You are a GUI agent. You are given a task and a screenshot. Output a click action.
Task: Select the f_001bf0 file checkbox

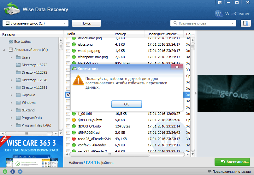click(x=68, y=114)
